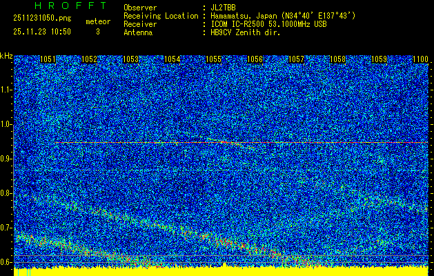Select the 1.1 kHz frequency label
Image resolution: width=434 pixels, height=276 pixels.
point(6,90)
